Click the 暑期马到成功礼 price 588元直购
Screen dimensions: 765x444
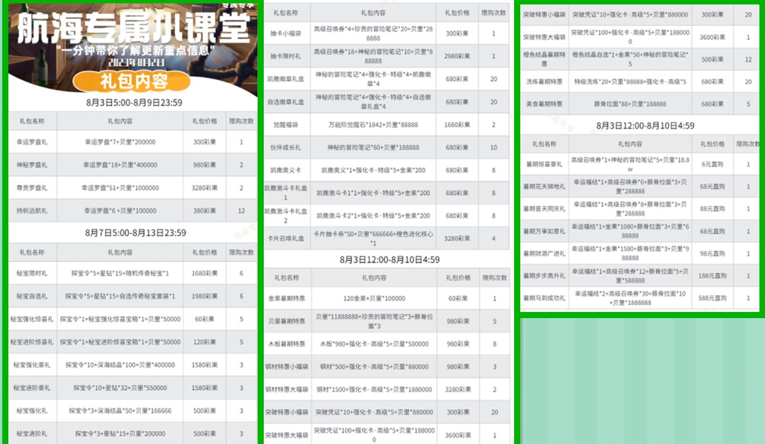(712, 298)
